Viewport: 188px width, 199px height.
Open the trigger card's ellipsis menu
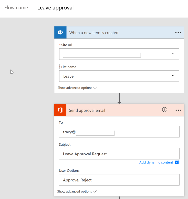coord(178,33)
